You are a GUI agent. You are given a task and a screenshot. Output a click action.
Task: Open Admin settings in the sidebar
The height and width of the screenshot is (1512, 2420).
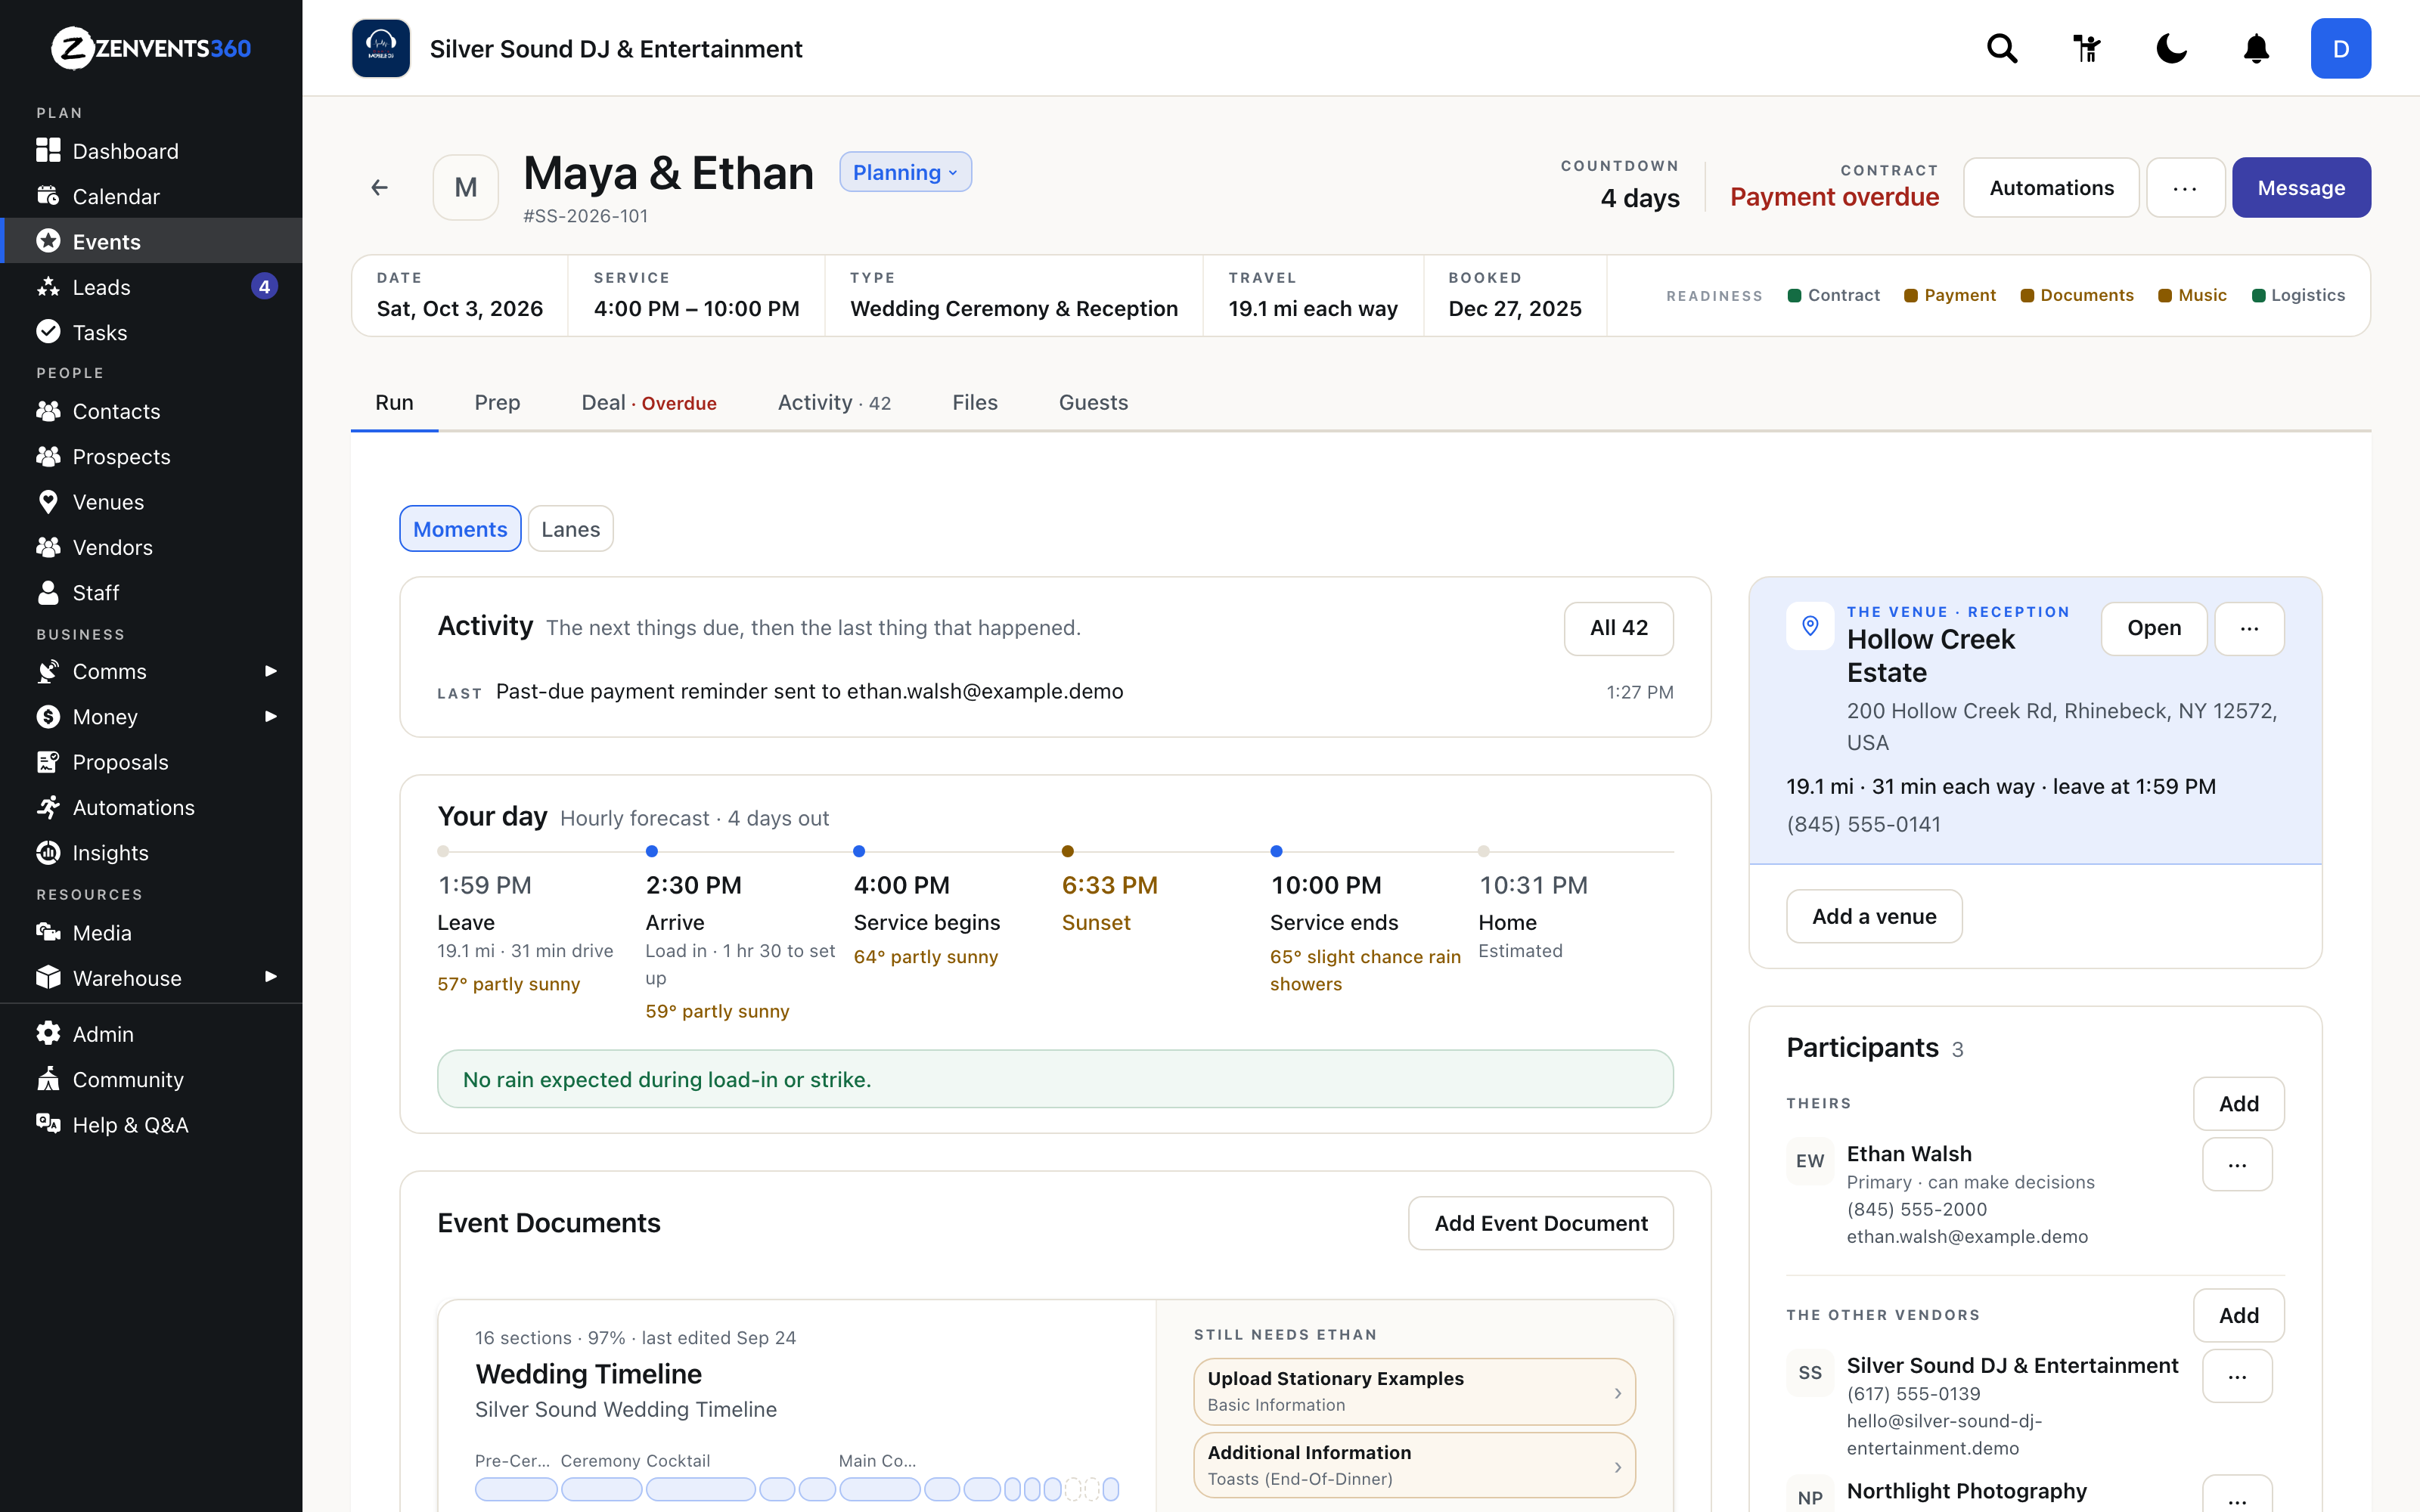coord(151,1034)
